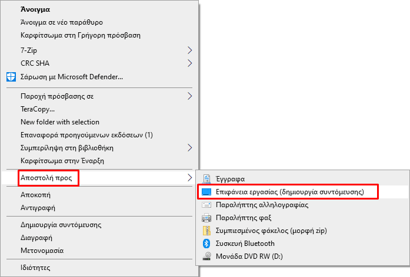This screenshot has width=410, height=277.
Task: Click the DVD RW drive icon
Action: 207,256
